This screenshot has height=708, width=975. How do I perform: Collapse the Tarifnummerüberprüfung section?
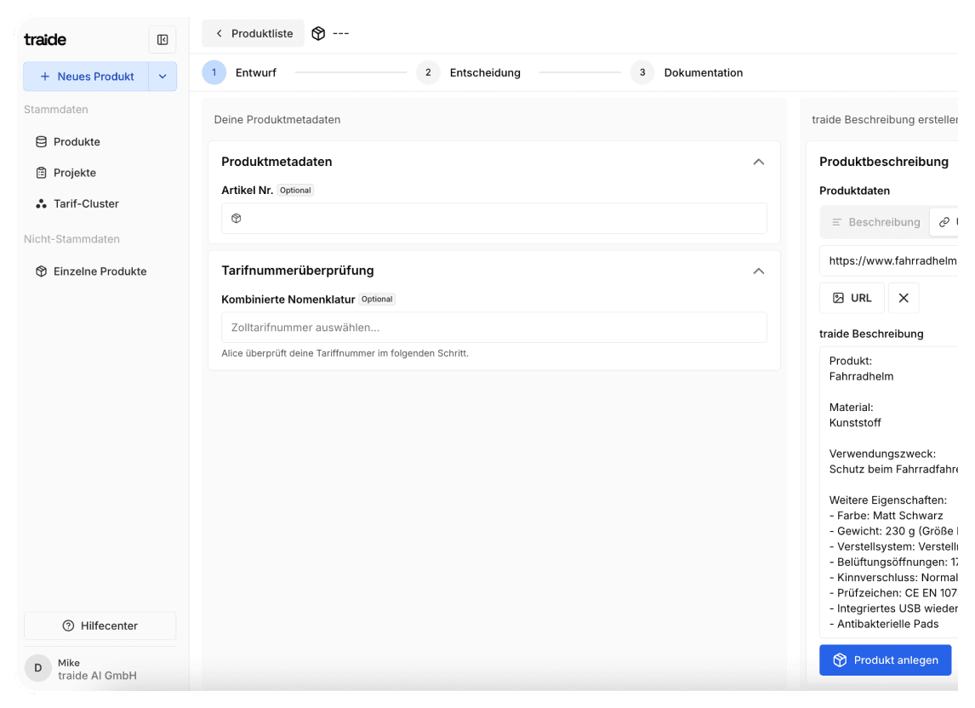click(x=758, y=271)
